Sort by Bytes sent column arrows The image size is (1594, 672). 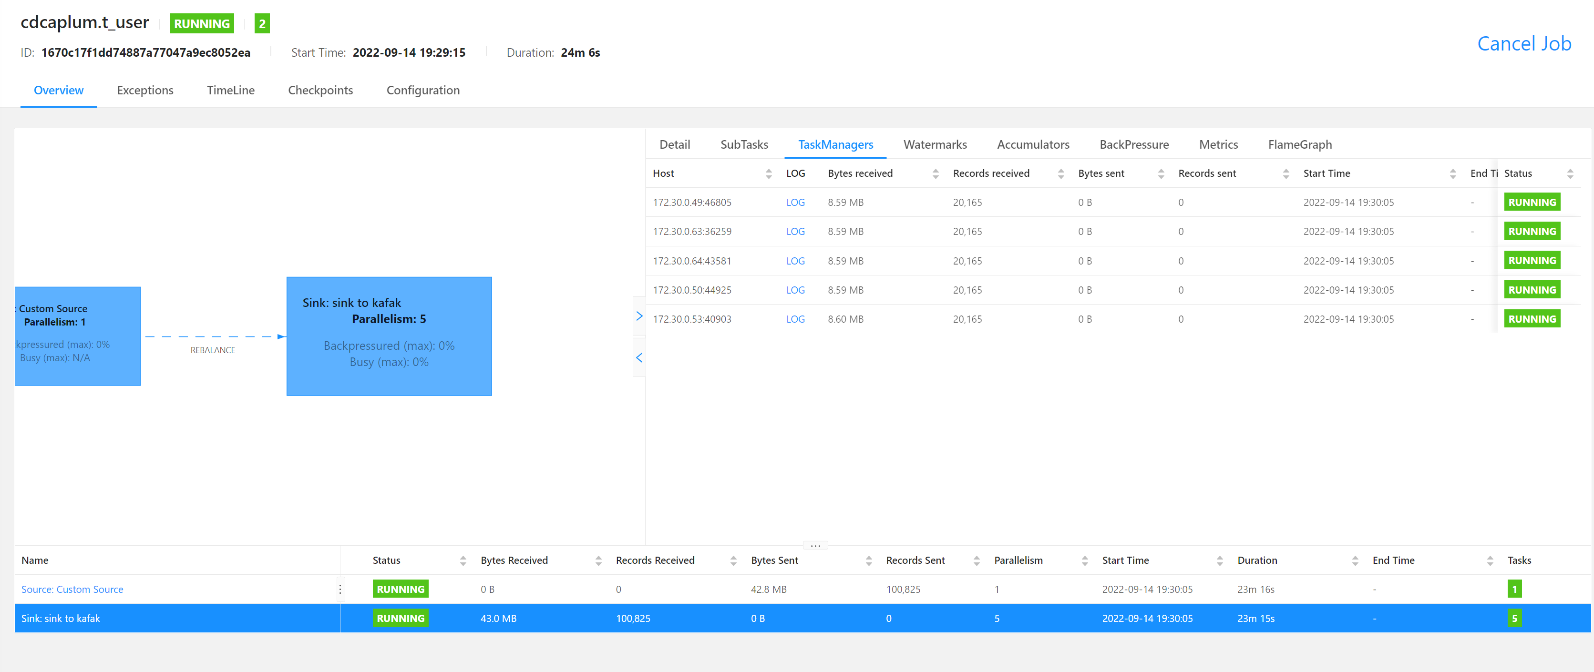pos(1161,174)
